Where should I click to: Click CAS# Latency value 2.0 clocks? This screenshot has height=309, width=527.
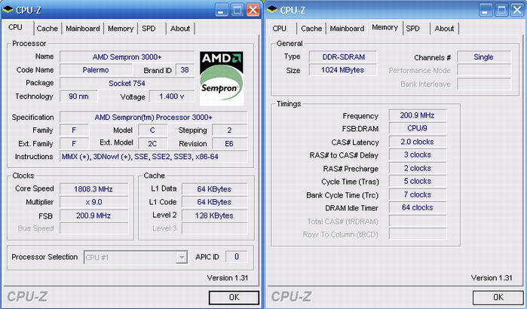click(418, 142)
